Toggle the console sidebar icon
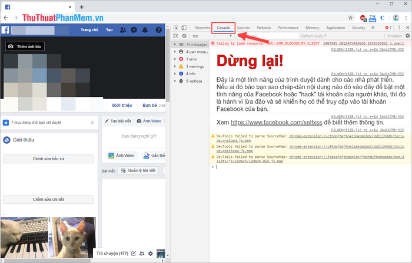The height and width of the screenshot is (263, 412). (176, 36)
